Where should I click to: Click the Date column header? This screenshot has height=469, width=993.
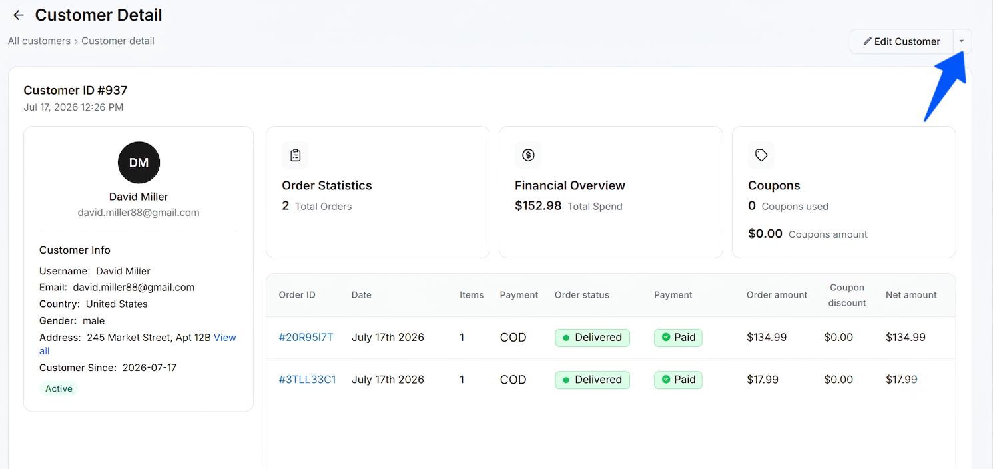point(362,295)
